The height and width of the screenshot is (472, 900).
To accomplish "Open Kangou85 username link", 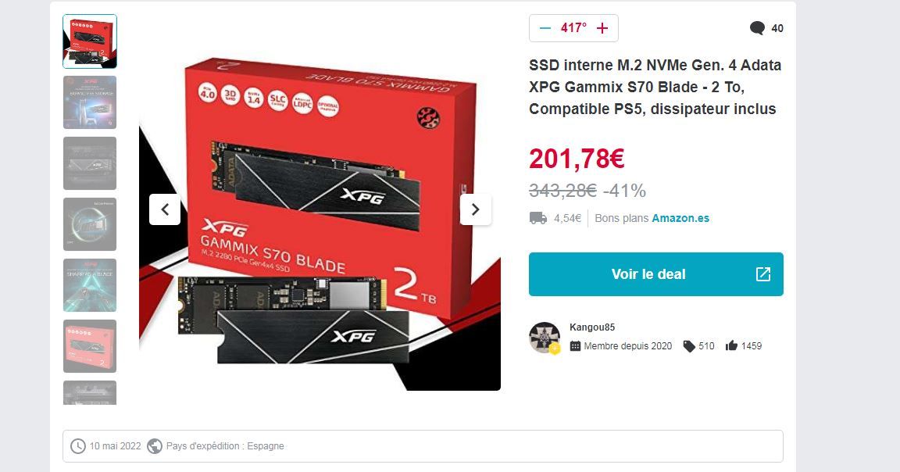I will (x=591, y=327).
